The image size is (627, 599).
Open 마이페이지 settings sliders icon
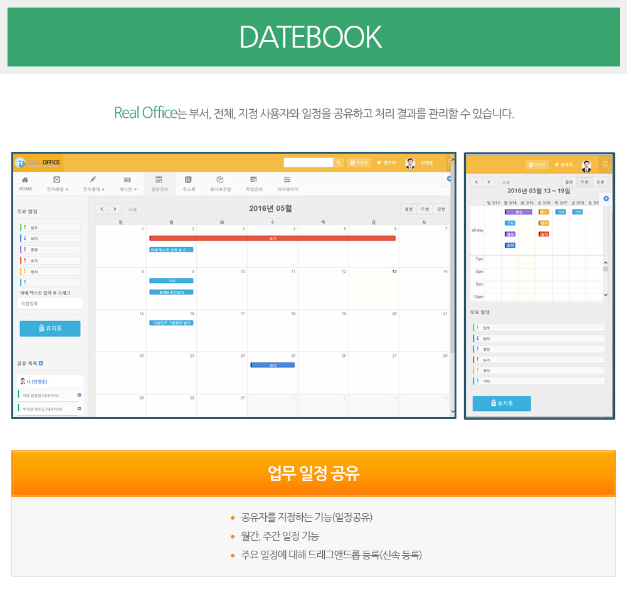(x=287, y=180)
